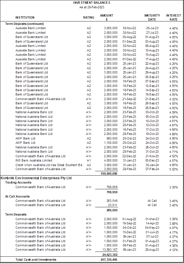Select the 05-Dec-23 maturity date
The width and height of the screenshot is (184, 263).
(152, 161)
